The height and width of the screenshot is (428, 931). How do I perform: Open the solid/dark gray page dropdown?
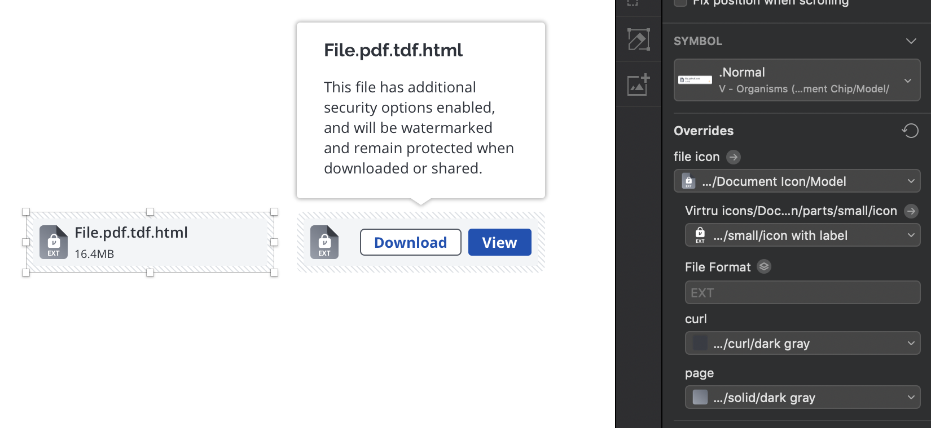pyautogui.click(x=802, y=398)
